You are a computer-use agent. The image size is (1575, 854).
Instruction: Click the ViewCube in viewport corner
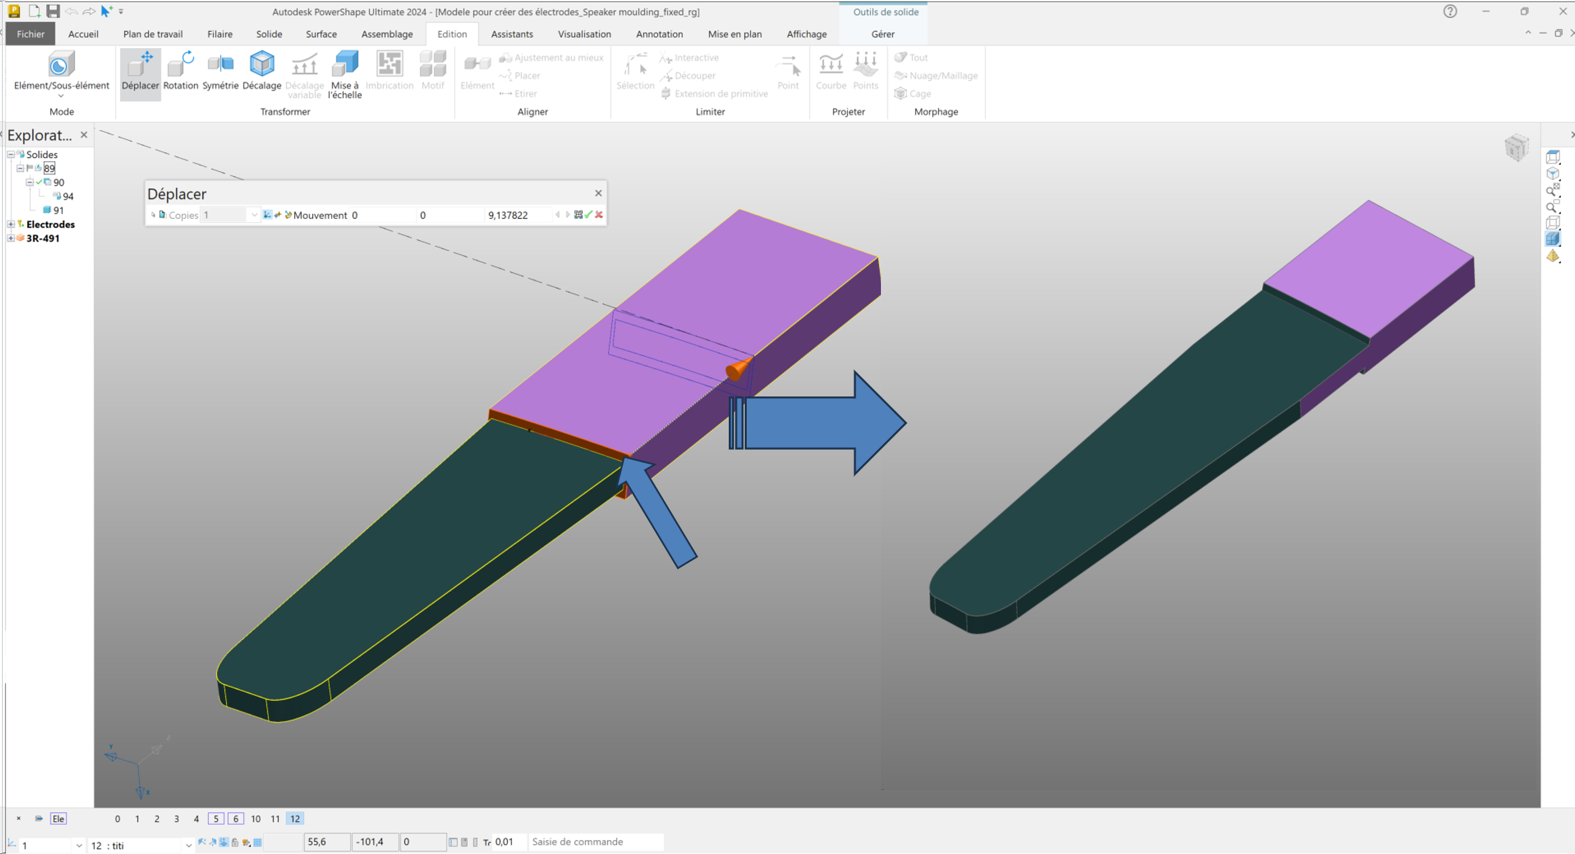pyautogui.click(x=1516, y=147)
